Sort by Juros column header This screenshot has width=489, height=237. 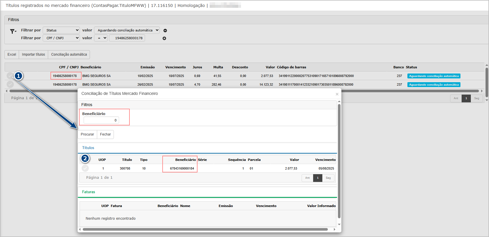pyautogui.click(x=197, y=67)
